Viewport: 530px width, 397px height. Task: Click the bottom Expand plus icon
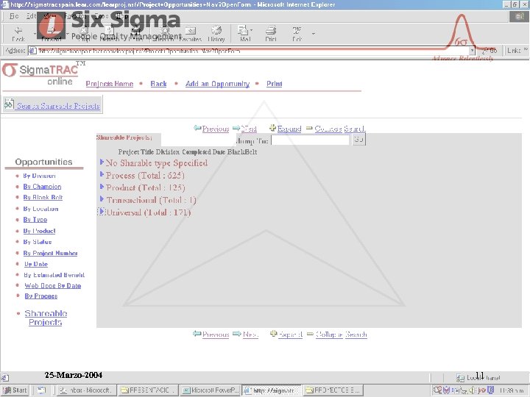(273, 334)
